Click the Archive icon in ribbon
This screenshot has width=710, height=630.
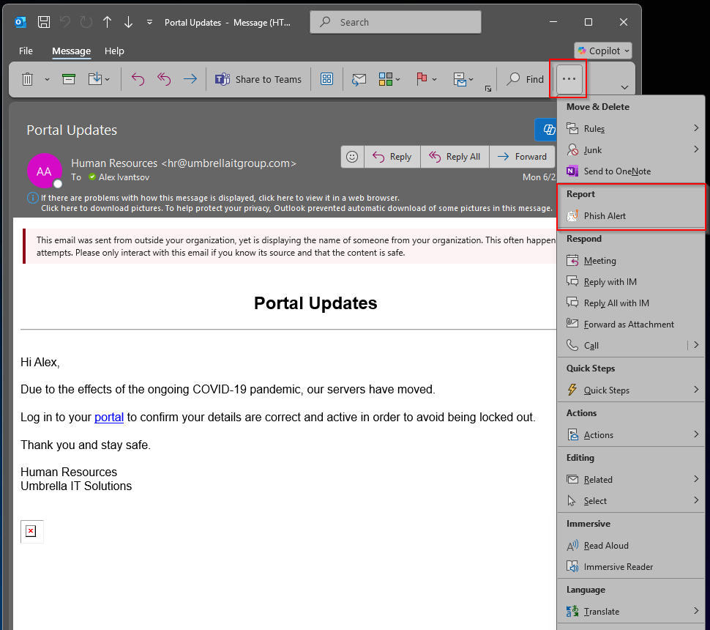[69, 79]
